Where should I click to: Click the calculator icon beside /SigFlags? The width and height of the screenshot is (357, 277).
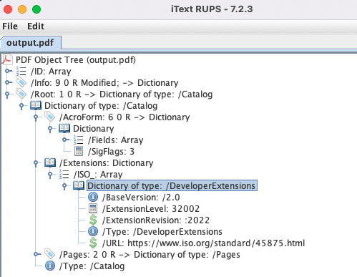(x=79, y=152)
